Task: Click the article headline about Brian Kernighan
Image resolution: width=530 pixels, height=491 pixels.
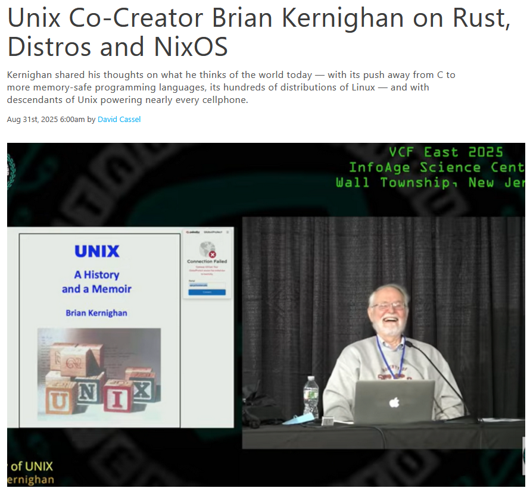Action: pos(258,32)
